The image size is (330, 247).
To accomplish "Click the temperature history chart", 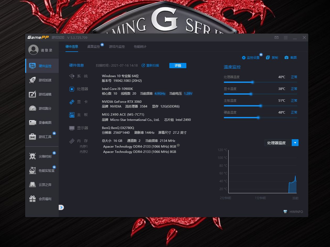I will pos(262,171).
